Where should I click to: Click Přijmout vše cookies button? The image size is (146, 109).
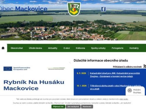point(58,107)
